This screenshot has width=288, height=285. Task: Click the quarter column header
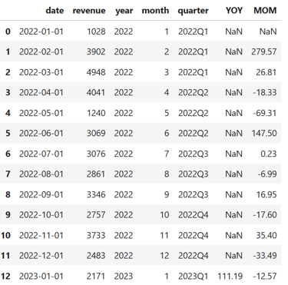point(193,11)
